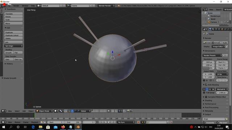
Task: Toggle the Overwrite checkbox
Action: 204,122
